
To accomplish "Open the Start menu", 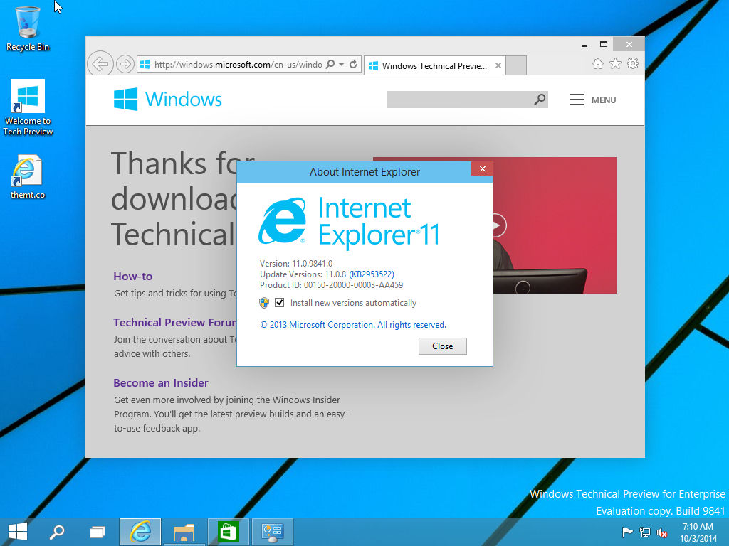I will tap(16, 531).
